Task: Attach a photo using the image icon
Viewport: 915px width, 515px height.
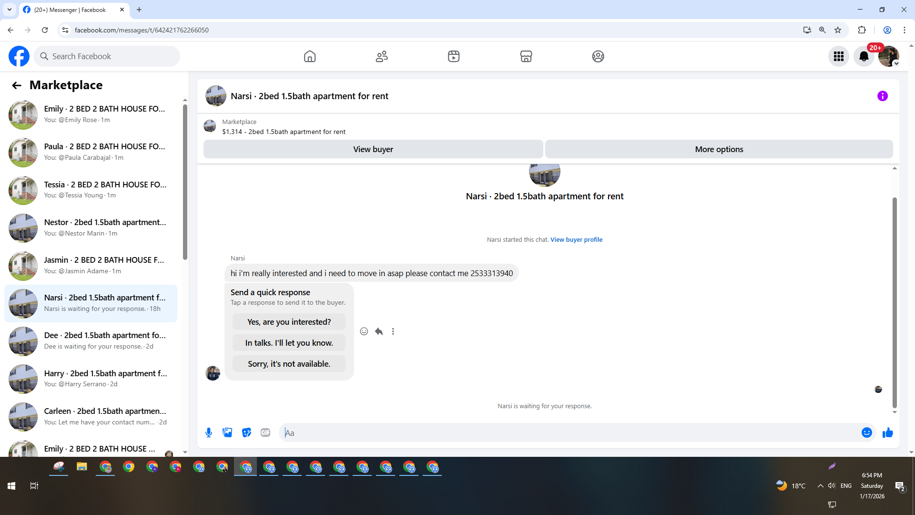Action: (x=227, y=433)
